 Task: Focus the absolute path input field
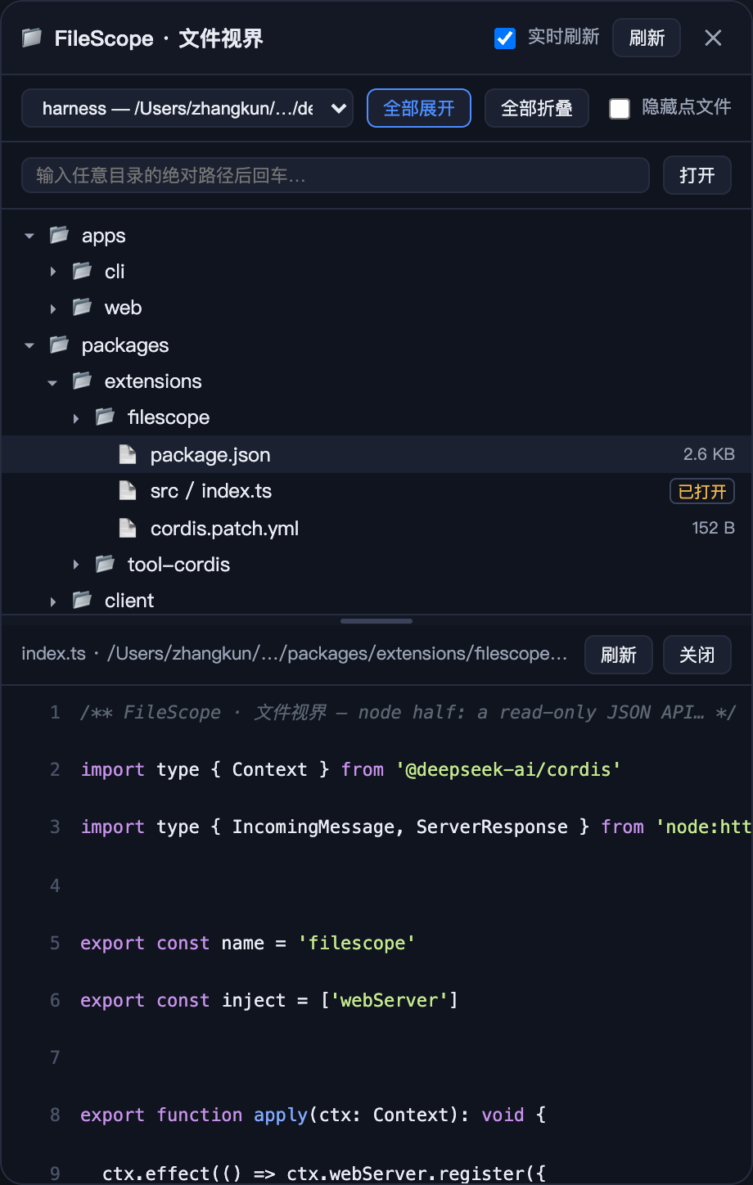(336, 175)
